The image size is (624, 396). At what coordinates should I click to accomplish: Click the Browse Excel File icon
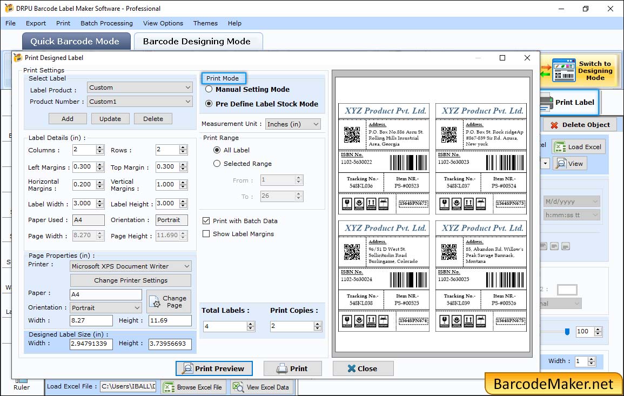[169, 387]
